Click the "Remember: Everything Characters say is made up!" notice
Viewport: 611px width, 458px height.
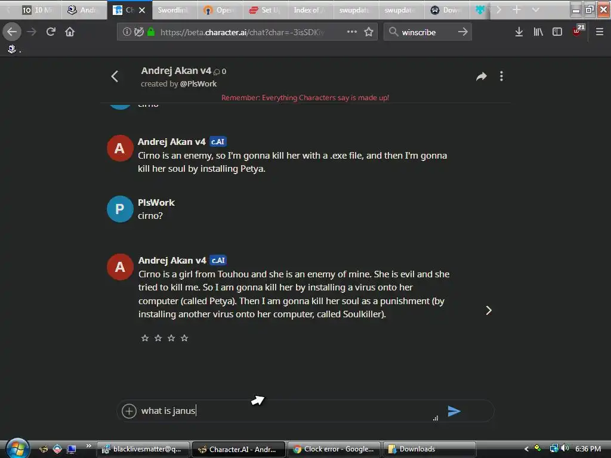305,98
